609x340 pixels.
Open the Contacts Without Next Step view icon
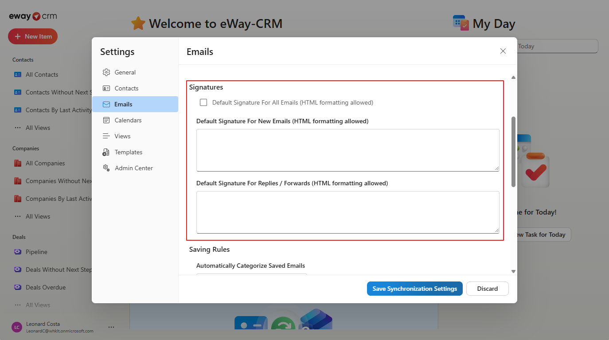tap(18, 92)
